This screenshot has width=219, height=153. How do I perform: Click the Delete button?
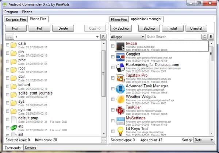63,28
